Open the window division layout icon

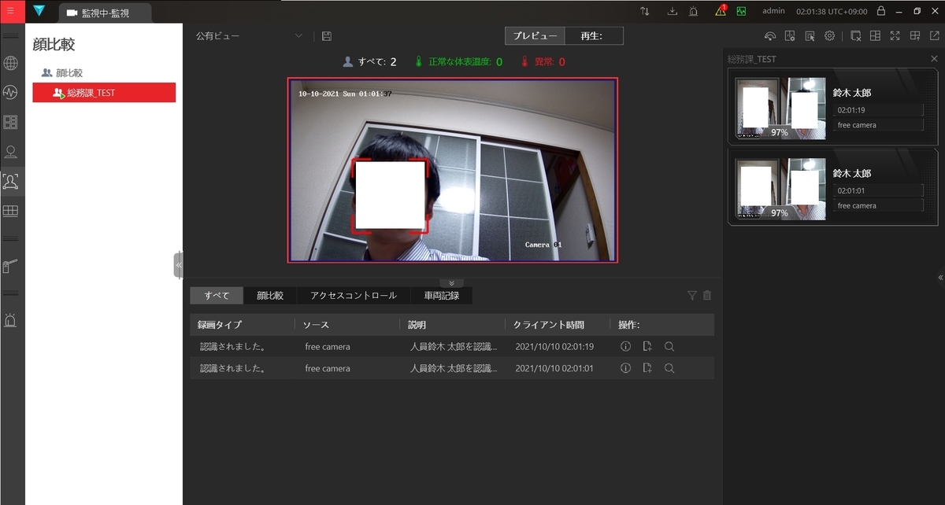coord(874,35)
